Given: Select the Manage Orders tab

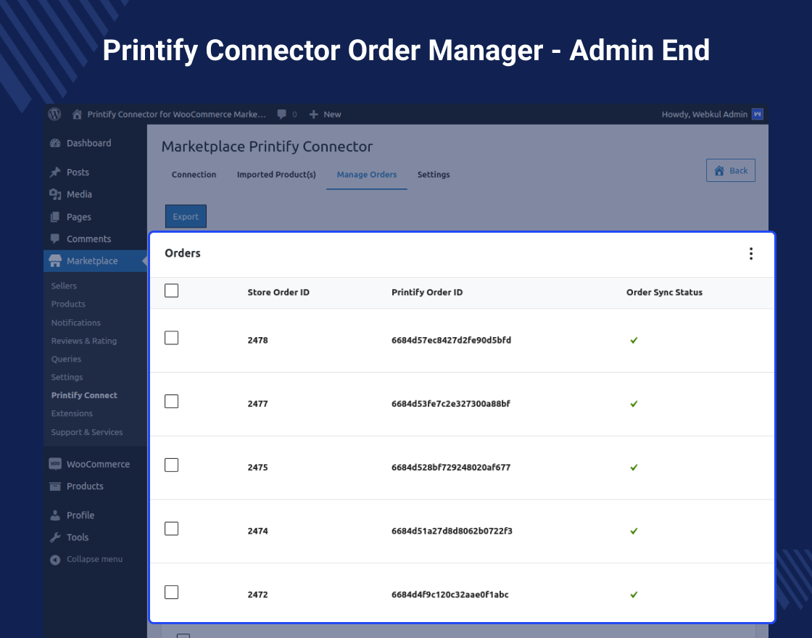Looking at the screenshot, I should click(x=367, y=175).
